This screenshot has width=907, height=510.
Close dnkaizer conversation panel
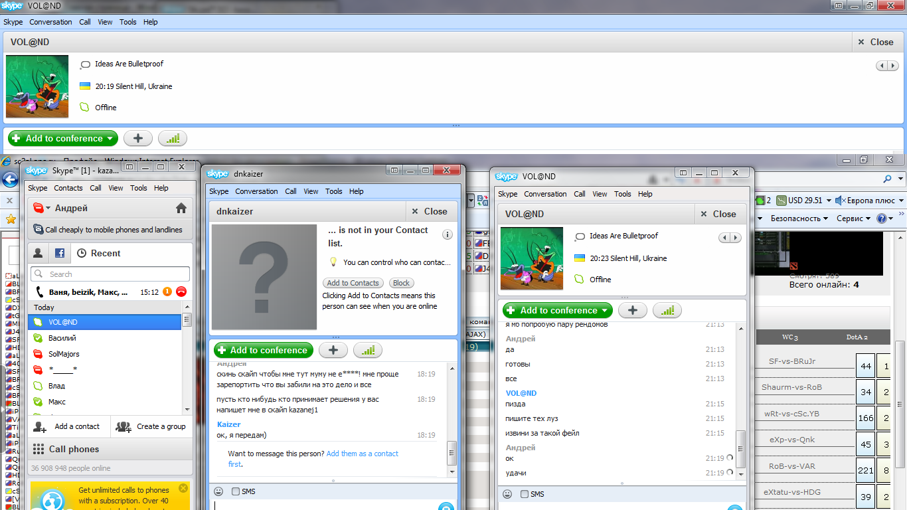431,212
